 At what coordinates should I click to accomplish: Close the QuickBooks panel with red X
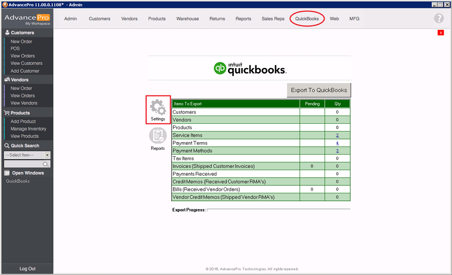tap(440, 33)
